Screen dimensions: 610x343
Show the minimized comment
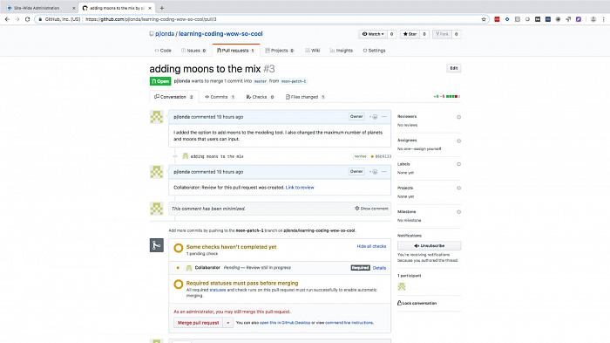click(x=371, y=209)
